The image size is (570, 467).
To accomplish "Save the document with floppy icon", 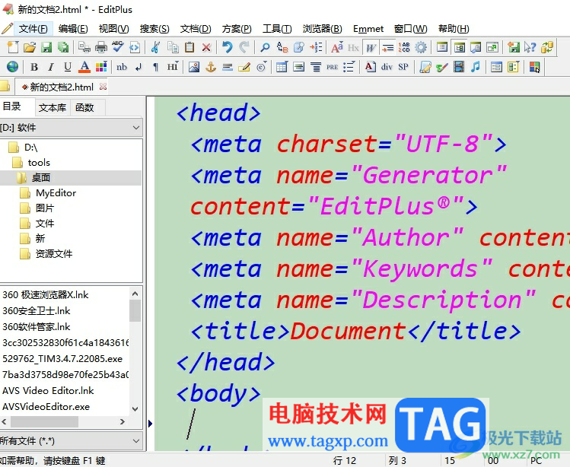I will point(46,47).
